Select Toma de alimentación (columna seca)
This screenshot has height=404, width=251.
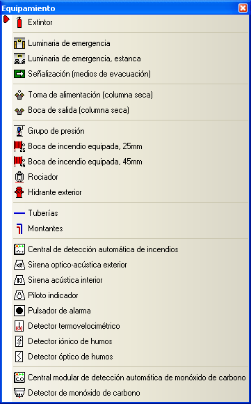131,95
